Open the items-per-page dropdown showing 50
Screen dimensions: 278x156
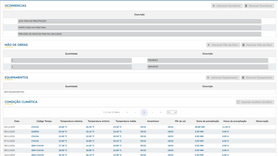(x=172, y=112)
